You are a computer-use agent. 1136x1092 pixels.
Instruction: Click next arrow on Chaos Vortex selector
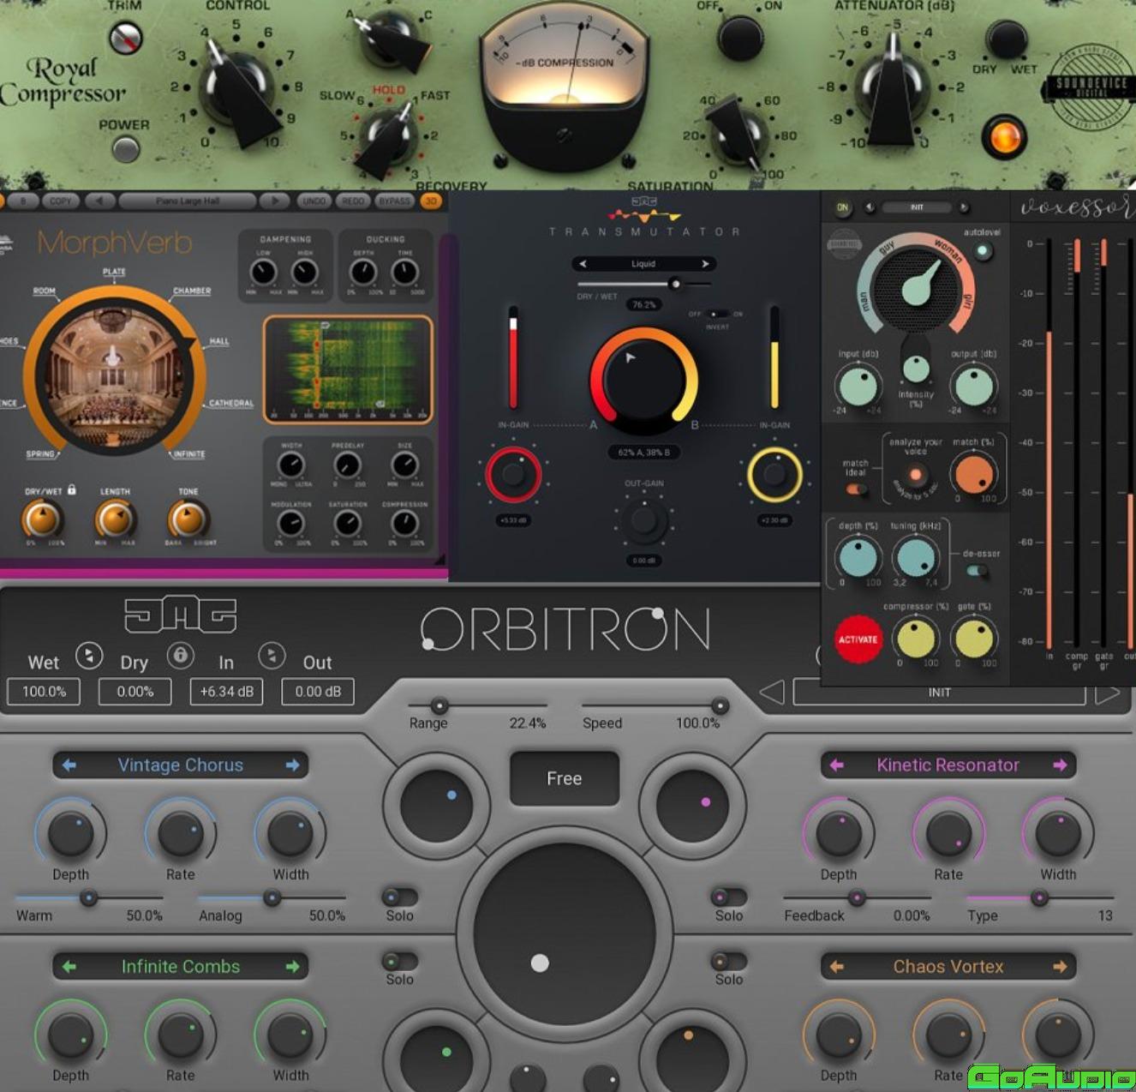(x=1060, y=966)
